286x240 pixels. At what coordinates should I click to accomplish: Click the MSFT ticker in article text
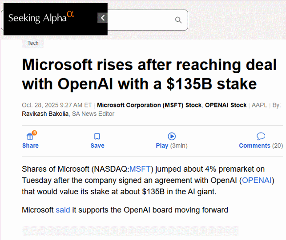(140, 169)
